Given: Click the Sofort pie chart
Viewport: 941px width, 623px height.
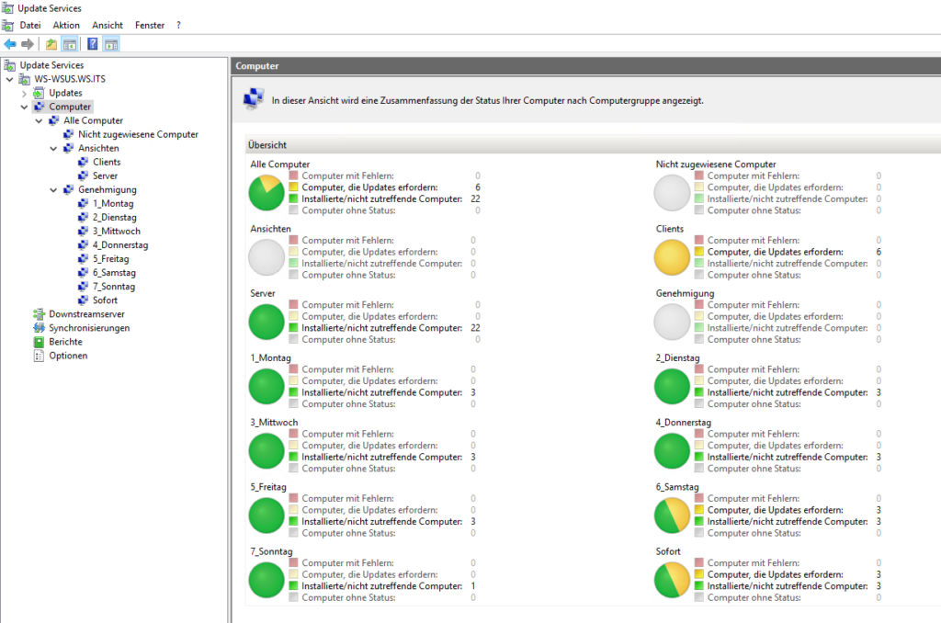Looking at the screenshot, I should (672, 581).
